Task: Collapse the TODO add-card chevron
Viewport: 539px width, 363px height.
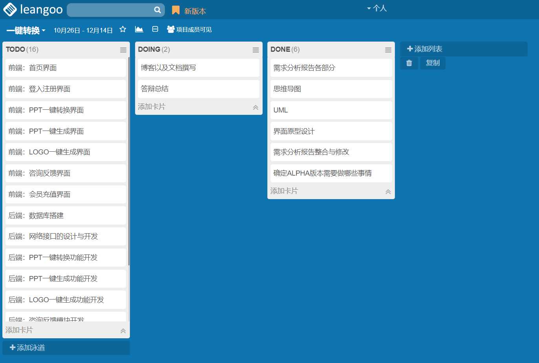Action: pyautogui.click(x=123, y=331)
